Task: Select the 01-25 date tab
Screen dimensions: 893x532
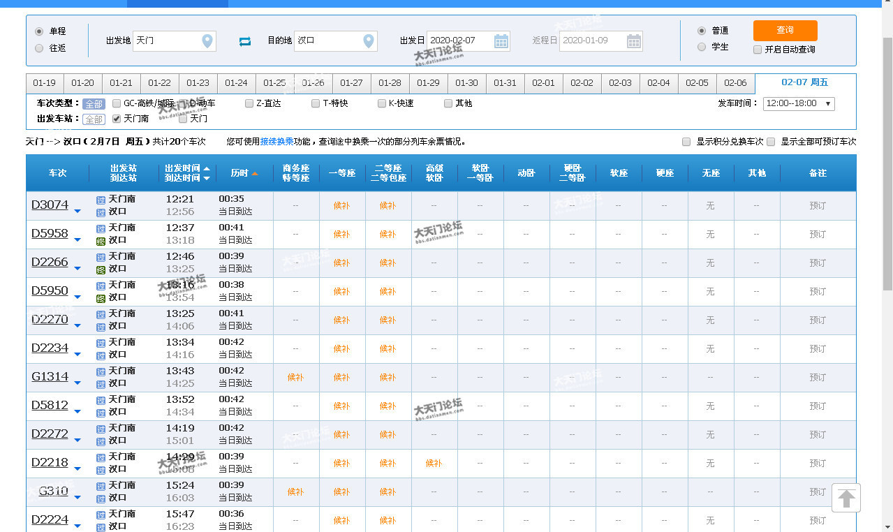Action: (x=274, y=83)
